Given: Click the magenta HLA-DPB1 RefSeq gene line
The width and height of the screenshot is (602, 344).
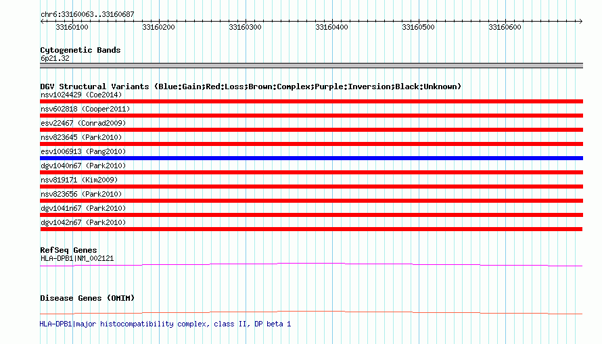Looking at the screenshot, I should point(311,264).
